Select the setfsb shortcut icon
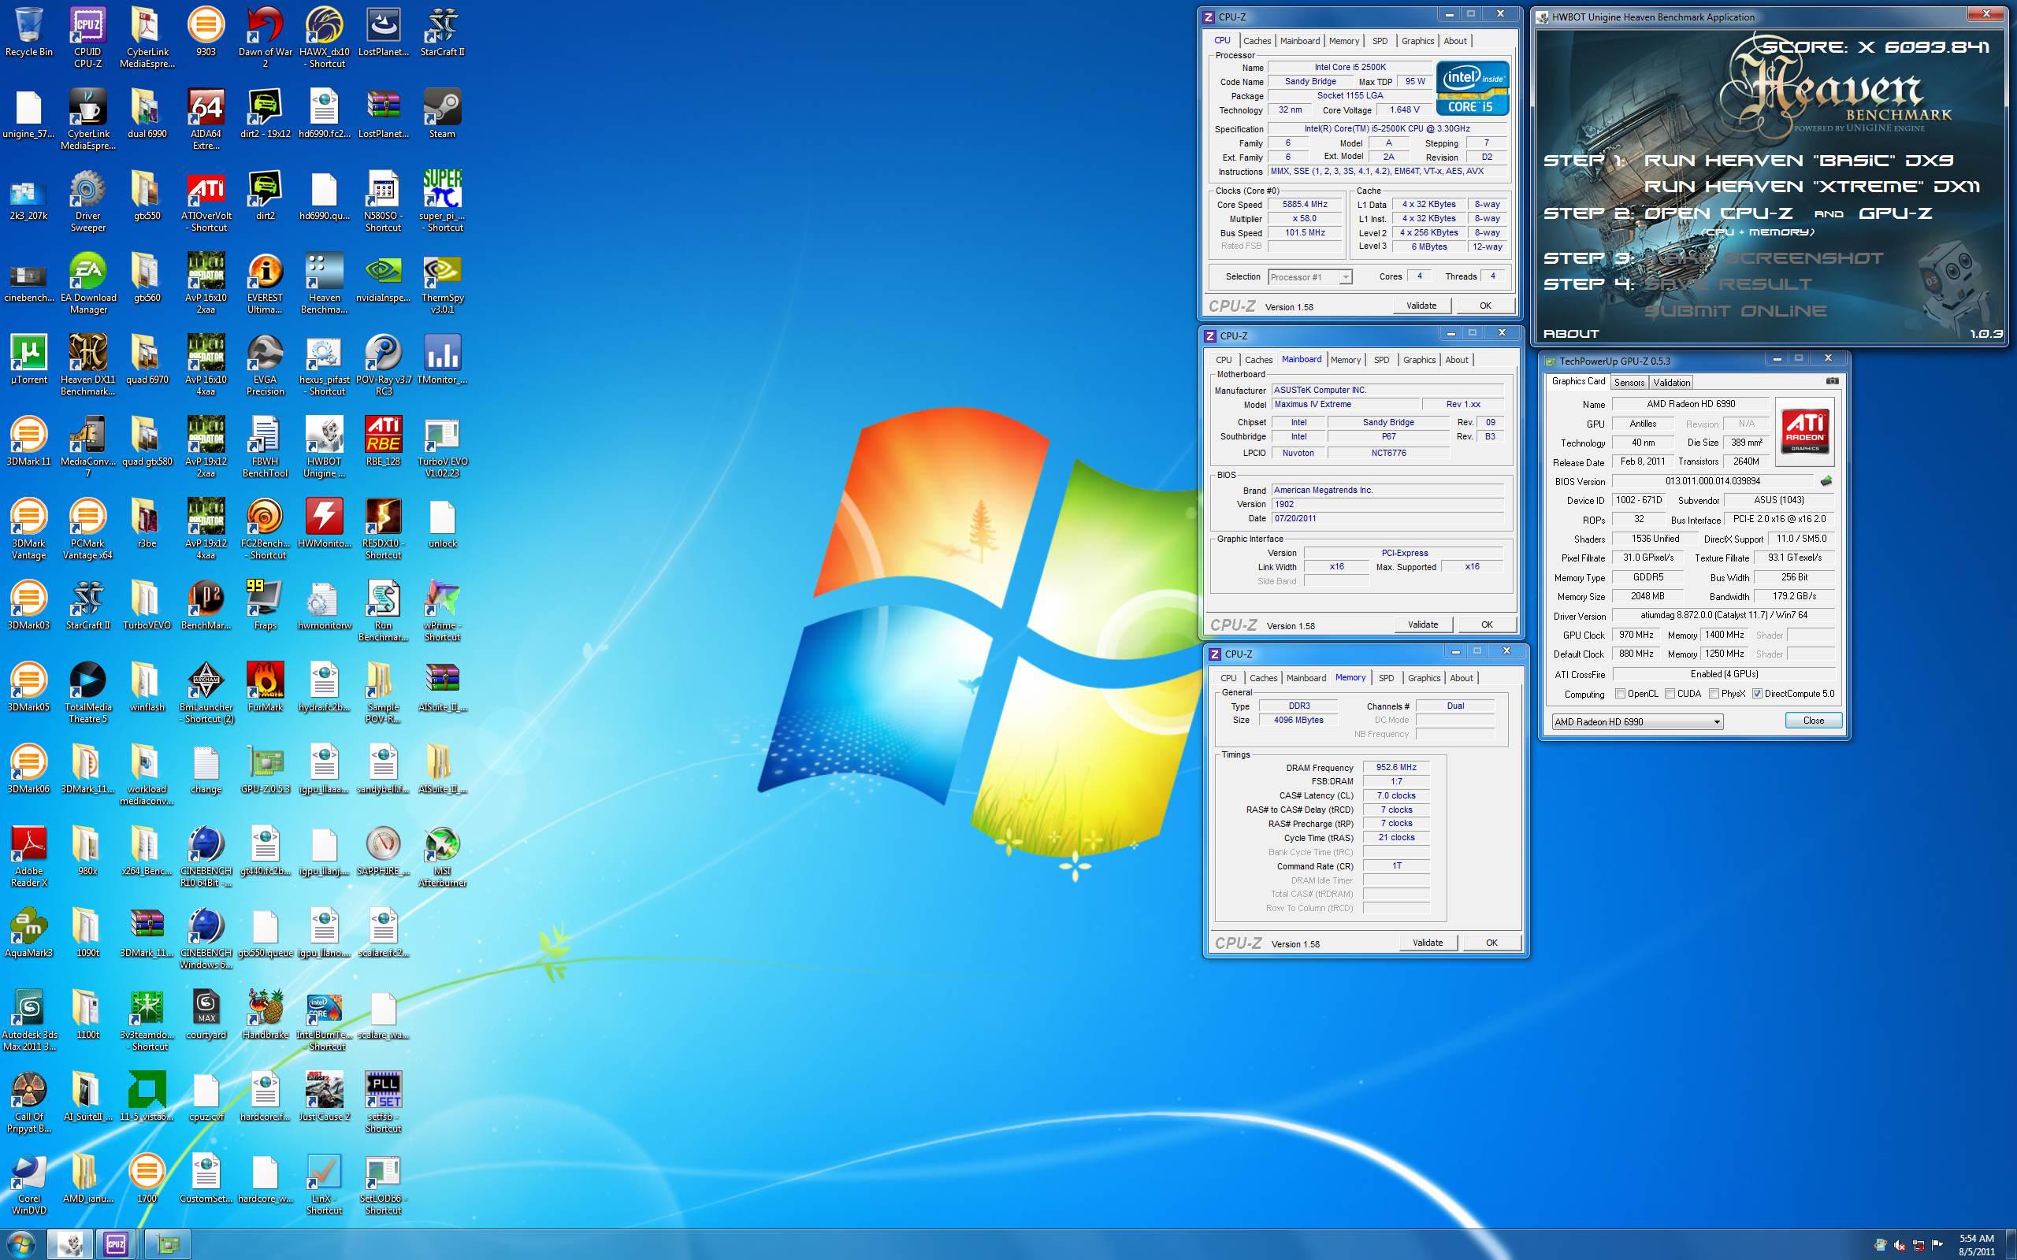Image resolution: width=2017 pixels, height=1260 pixels. [x=384, y=1101]
